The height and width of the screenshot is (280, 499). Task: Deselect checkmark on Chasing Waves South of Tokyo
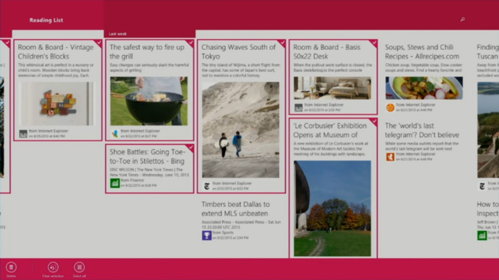point(282,43)
